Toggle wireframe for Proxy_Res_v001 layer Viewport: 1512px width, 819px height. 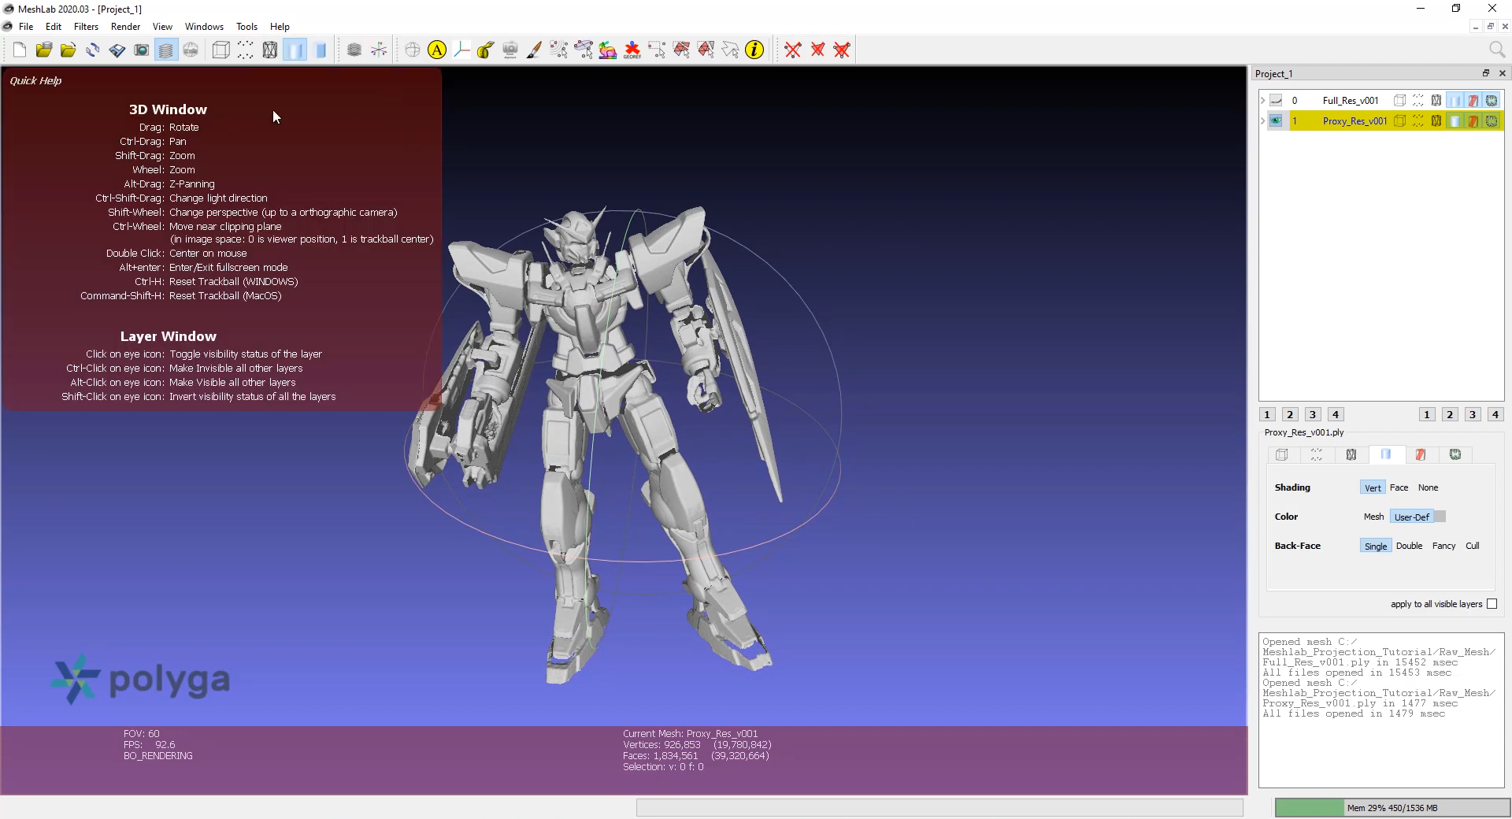1436,121
